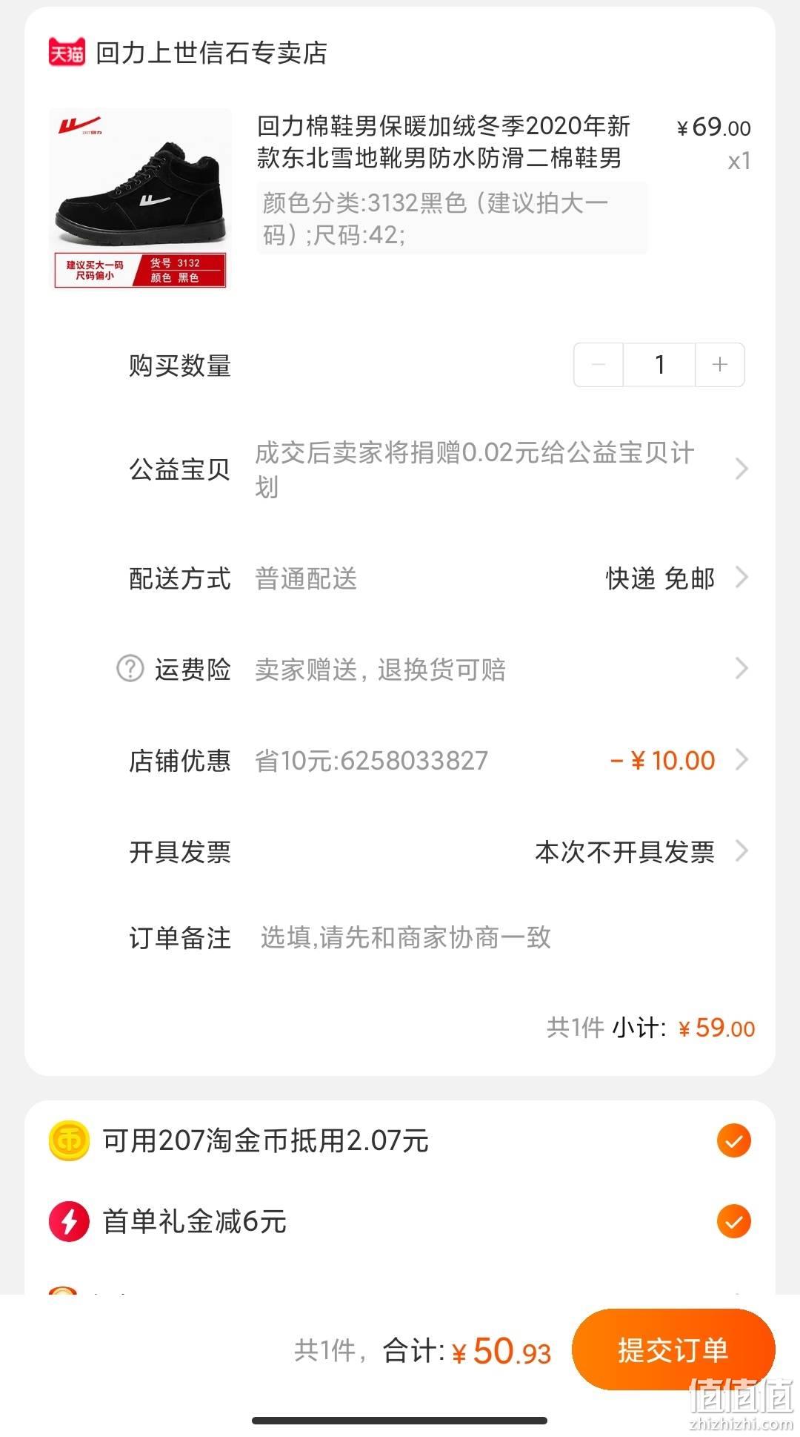This screenshot has width=800, height=1437.
Task: Open the product title link
Action: pos(444,142)
